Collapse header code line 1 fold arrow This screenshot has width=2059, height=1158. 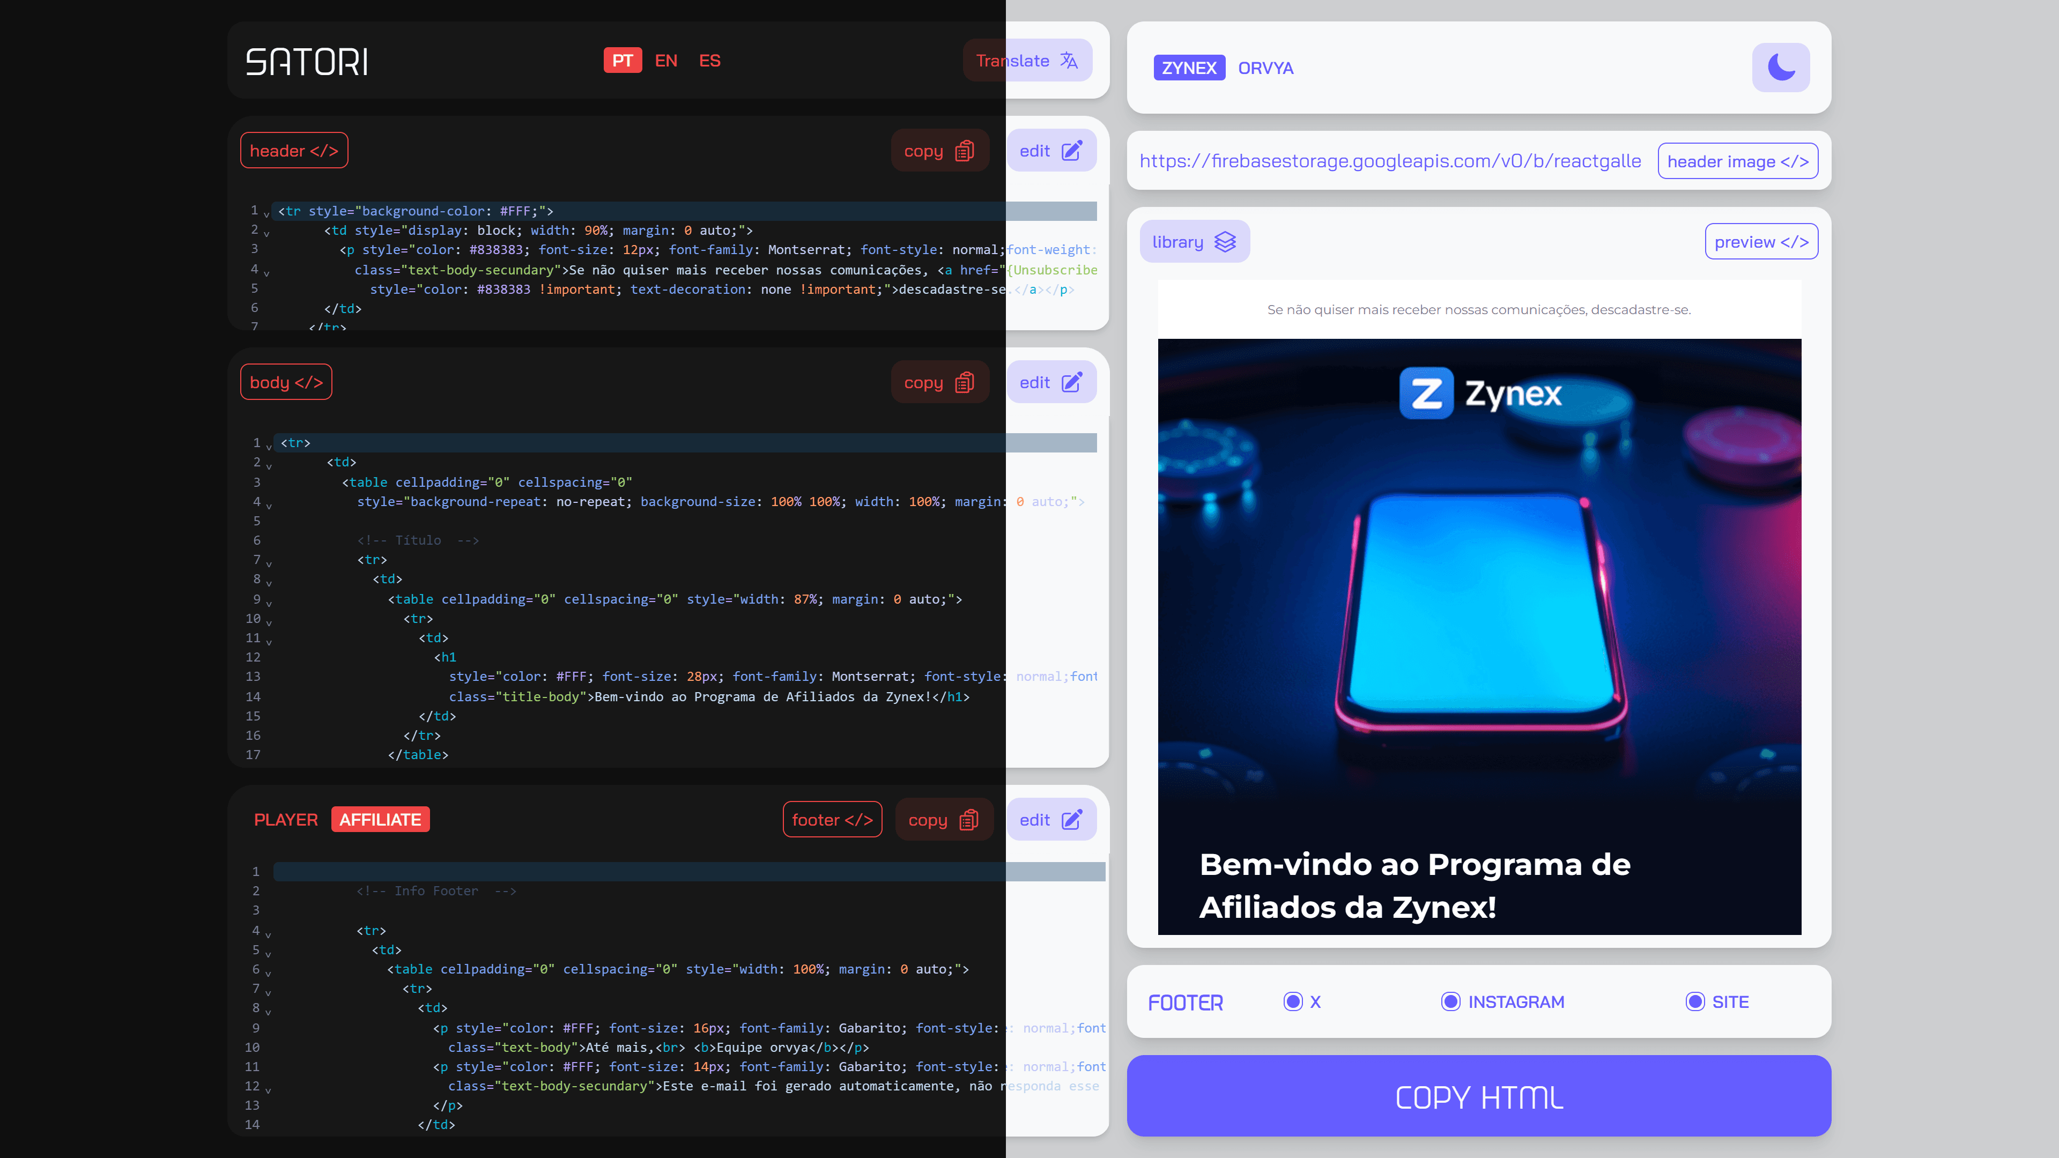click(x=266, y=214)
